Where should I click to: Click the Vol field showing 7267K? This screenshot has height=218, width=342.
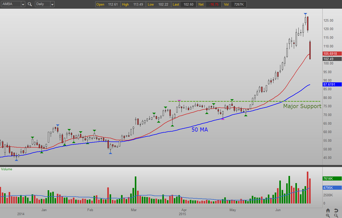click(x=239, y=4)
